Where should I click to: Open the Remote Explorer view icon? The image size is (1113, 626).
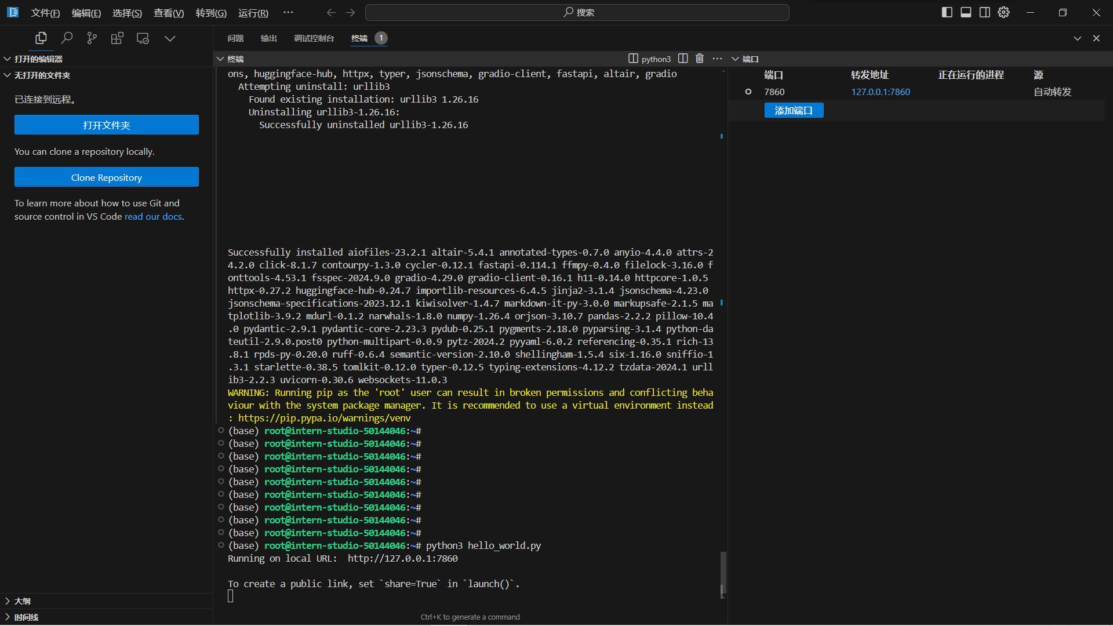pyautogui.click(x=143, y=38)
